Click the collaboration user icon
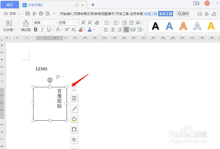Viewport: 220px width, 149px height. pyautogui.click(x=207, y=14)
